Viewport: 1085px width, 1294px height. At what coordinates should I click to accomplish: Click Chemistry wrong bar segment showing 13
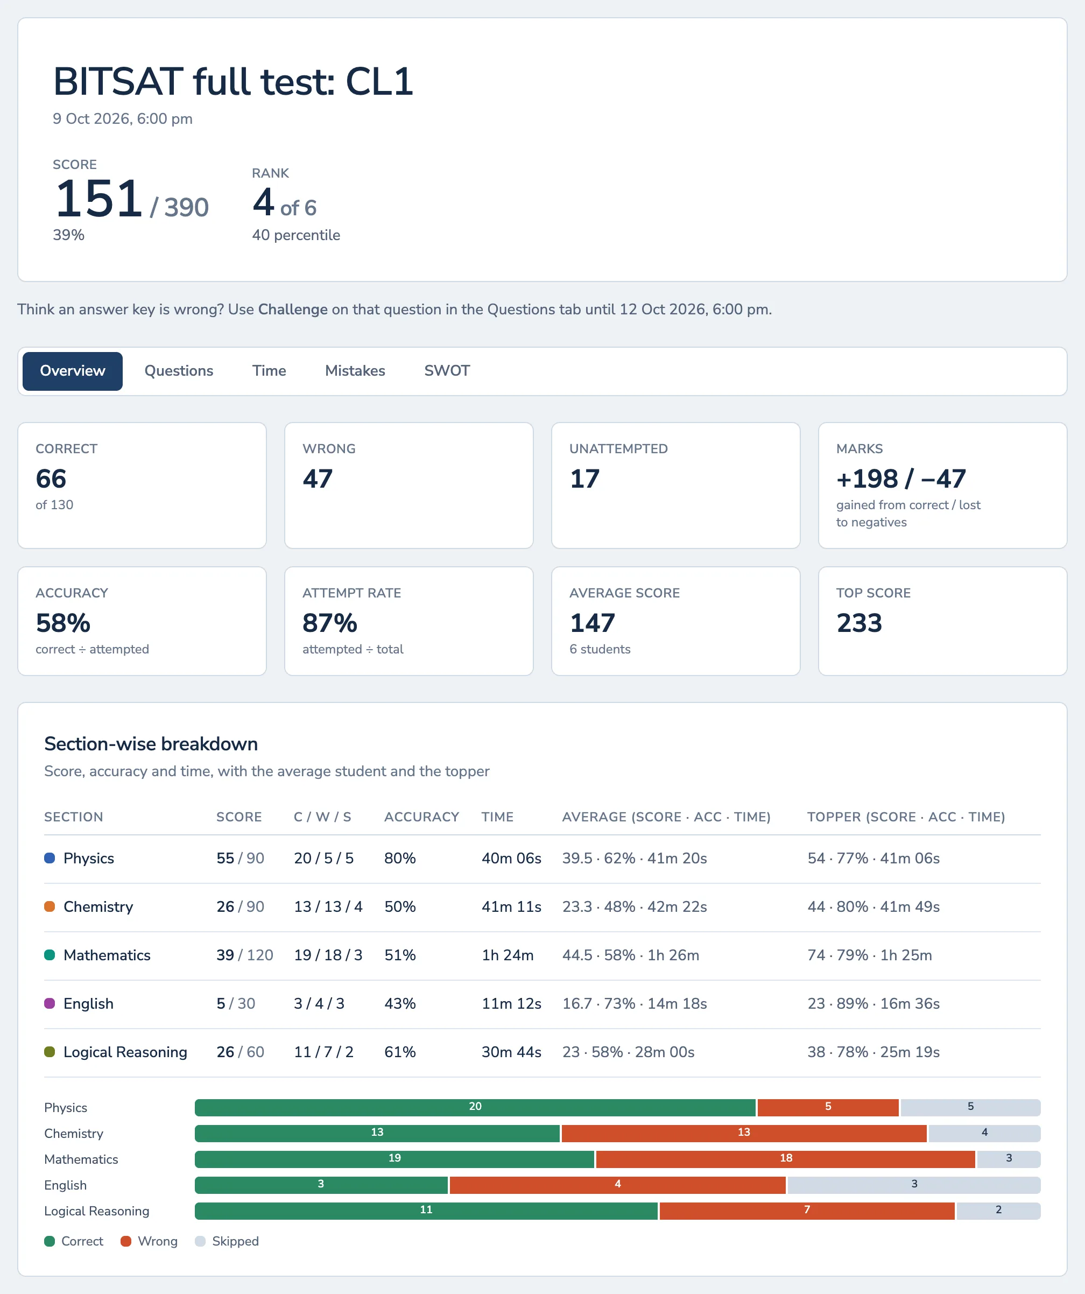point(744,1133)
